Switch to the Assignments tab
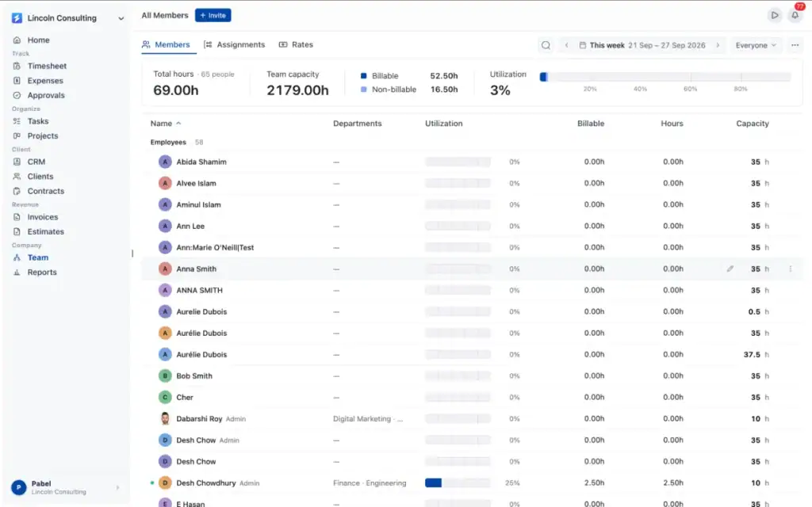 (x=235, y=45)
